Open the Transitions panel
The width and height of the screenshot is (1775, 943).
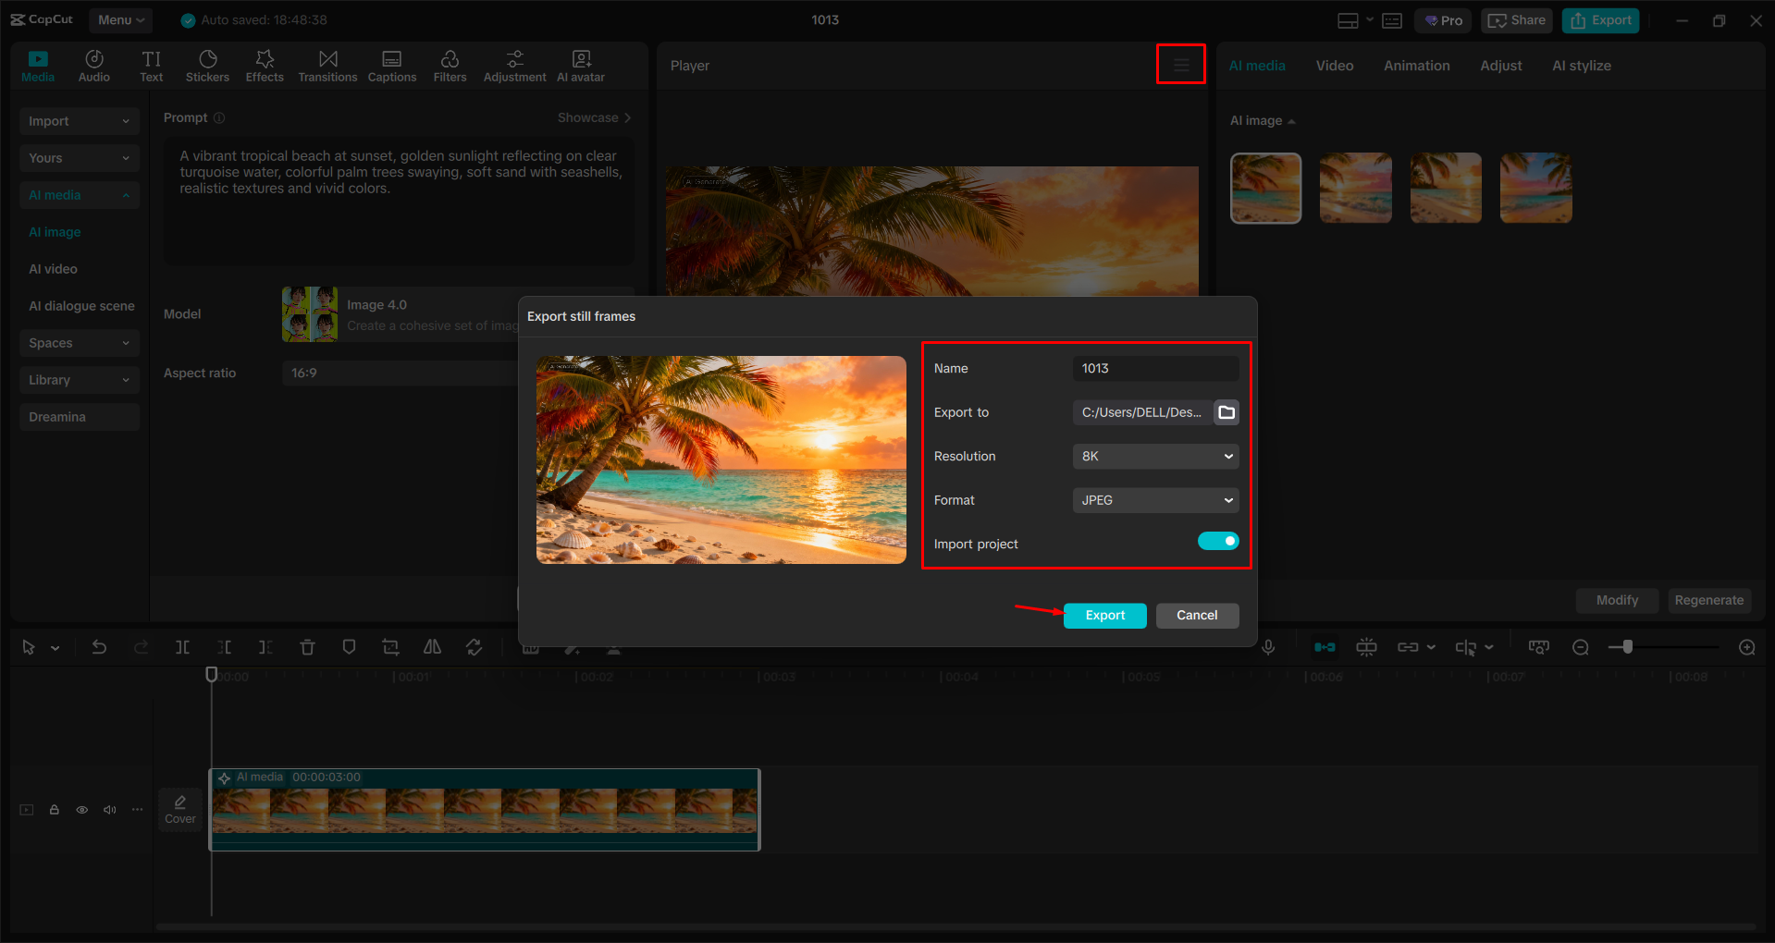click(327, 65)
